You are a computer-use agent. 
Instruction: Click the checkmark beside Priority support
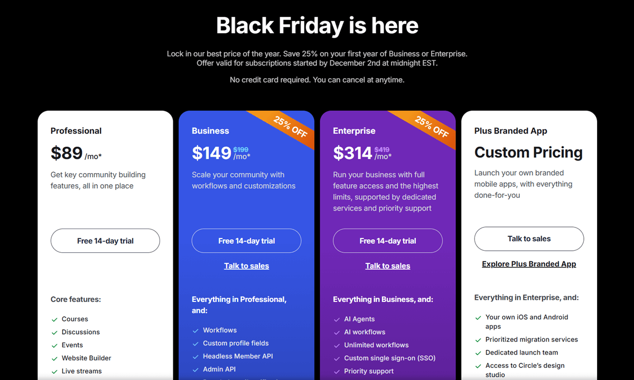pyautogui.click(x=337, y=371)
